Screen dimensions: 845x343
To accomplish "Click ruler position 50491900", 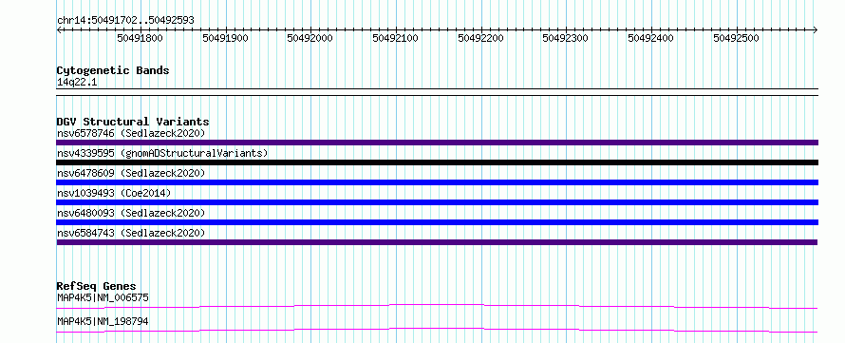I will 225,38.
